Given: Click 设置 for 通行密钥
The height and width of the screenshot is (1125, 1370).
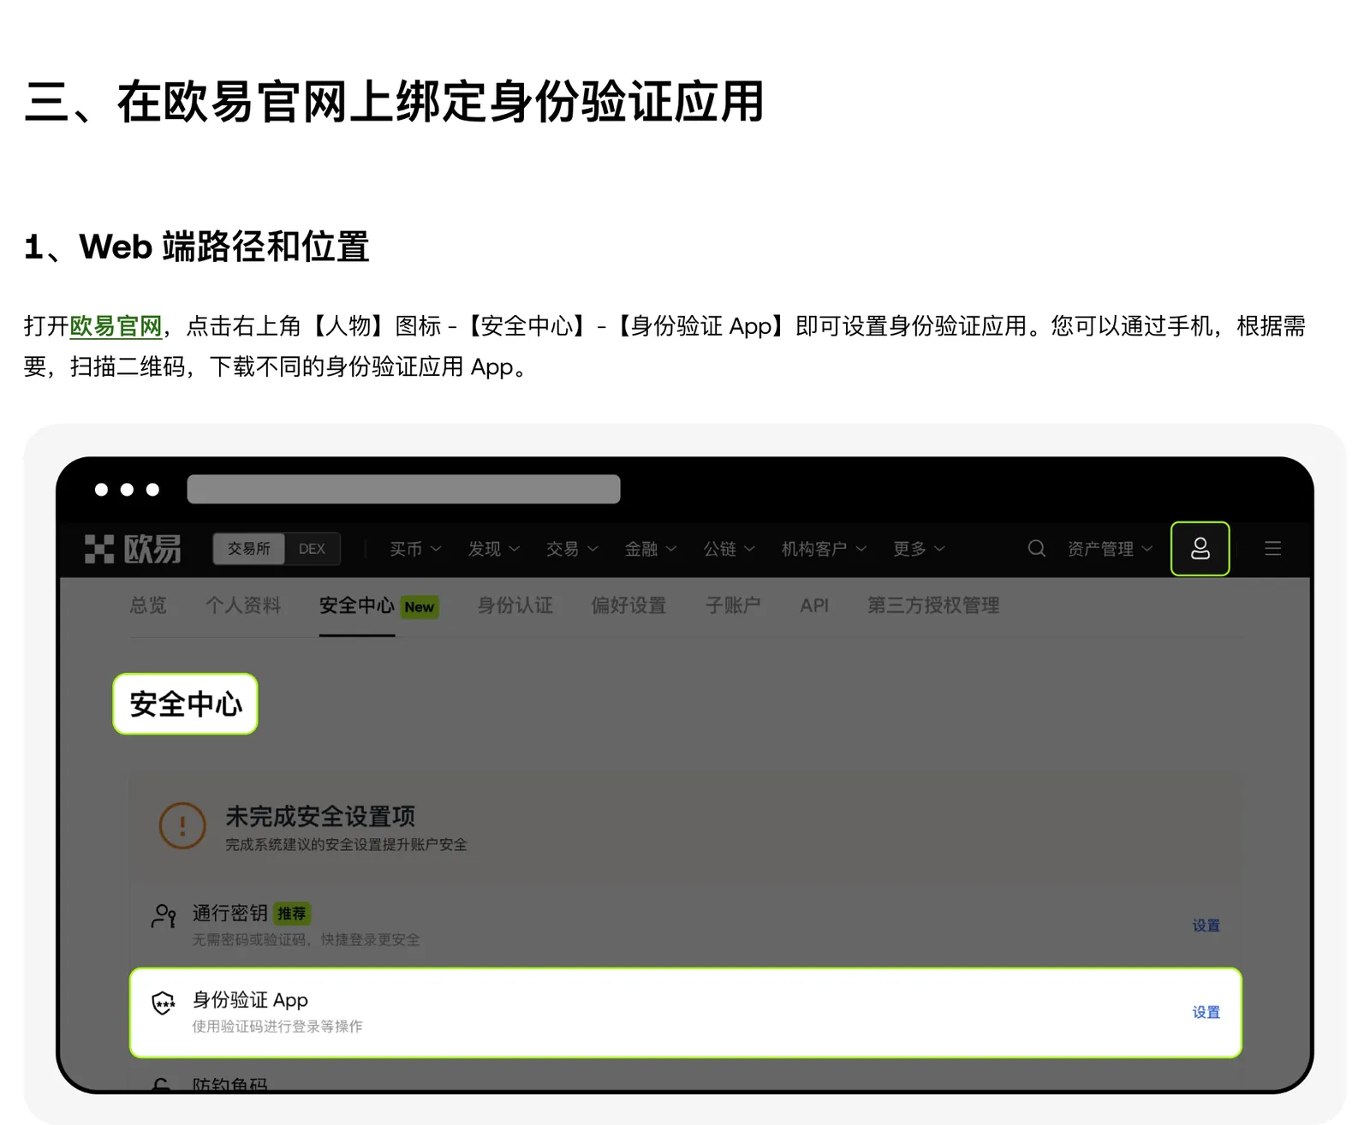Looking at the screenshot, I should 1206,926.
